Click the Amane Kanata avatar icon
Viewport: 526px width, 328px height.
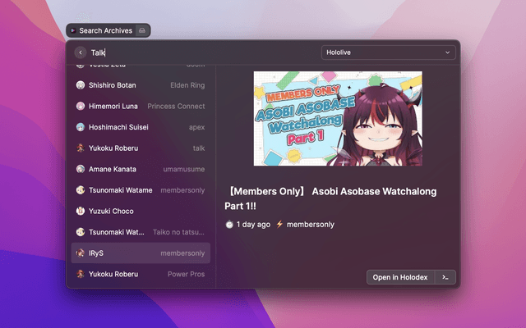[x=81, y=169]
